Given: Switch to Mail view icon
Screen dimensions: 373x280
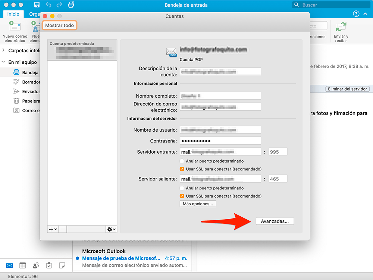Looking at the screenshot, I should click(x=10, y=265).
